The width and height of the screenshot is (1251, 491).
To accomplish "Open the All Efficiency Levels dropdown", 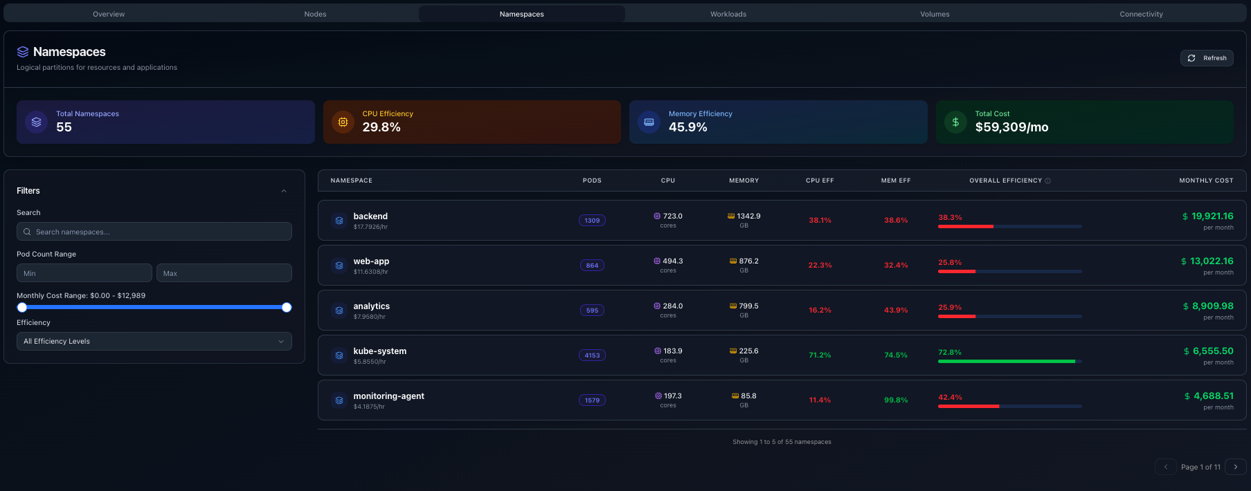I will click(154, 342).
